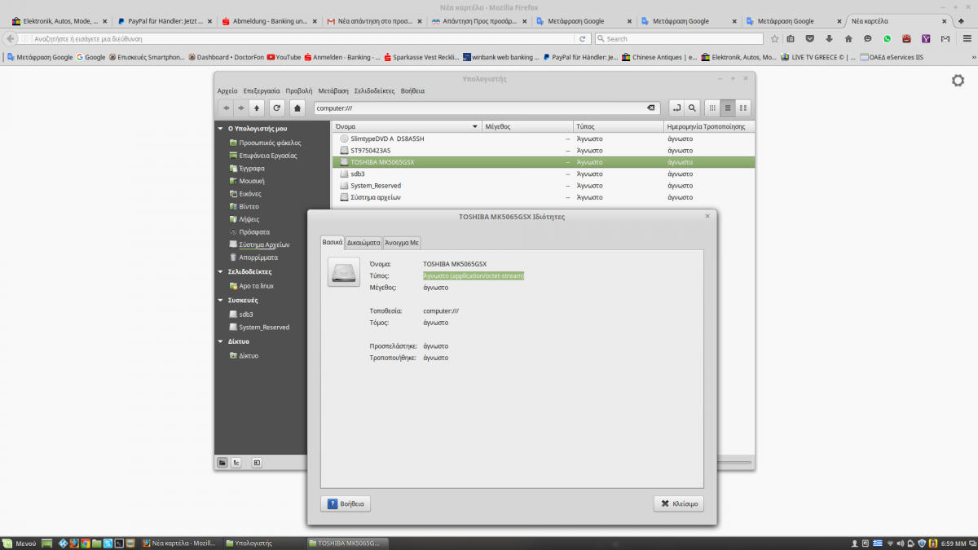Select SlimtypeDVD A DS8A5SH row
The image size is (978, 550).
tap(544, 139)
